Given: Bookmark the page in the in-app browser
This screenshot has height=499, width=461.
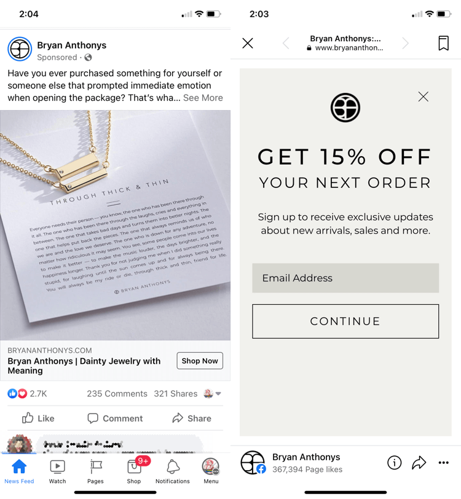Looking at the screenshot, I should click(444, 43).
